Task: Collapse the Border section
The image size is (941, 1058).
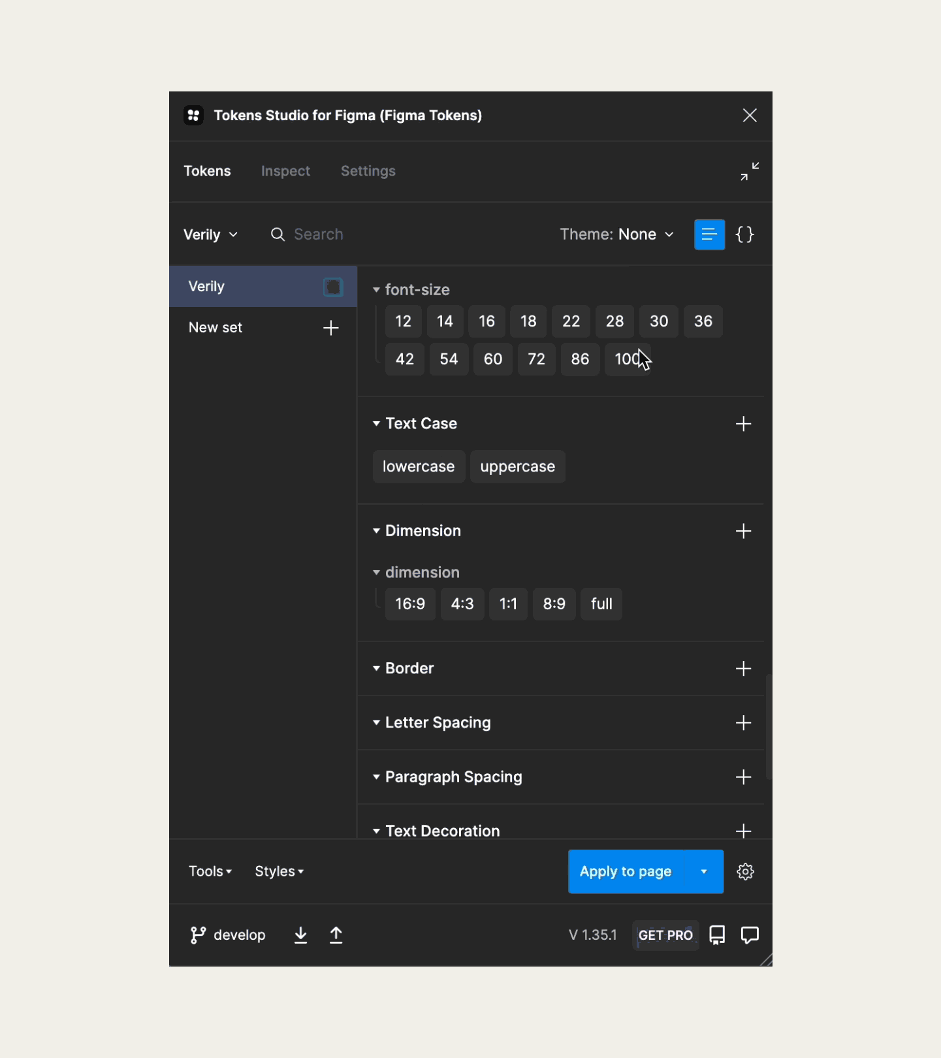Action: point(376,669)
